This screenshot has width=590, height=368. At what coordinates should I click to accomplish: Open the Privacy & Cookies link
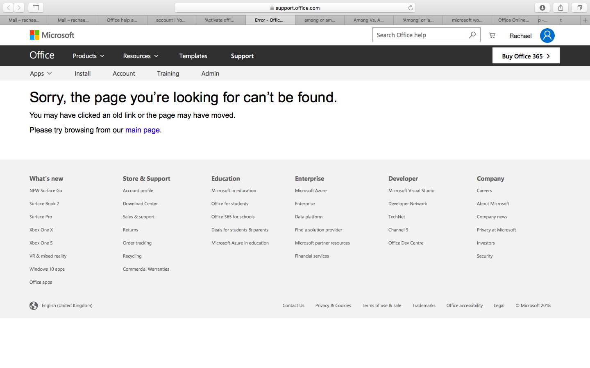[x=333, y=305]
